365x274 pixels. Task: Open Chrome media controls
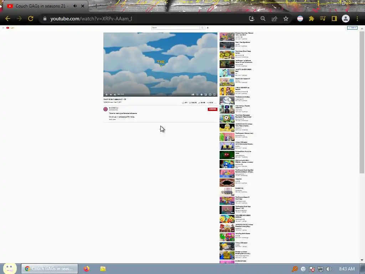click(323, 19)
